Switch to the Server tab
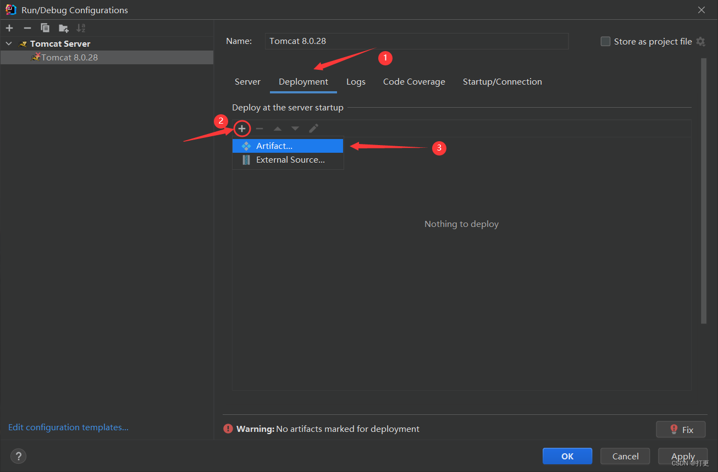 point(247,82)
